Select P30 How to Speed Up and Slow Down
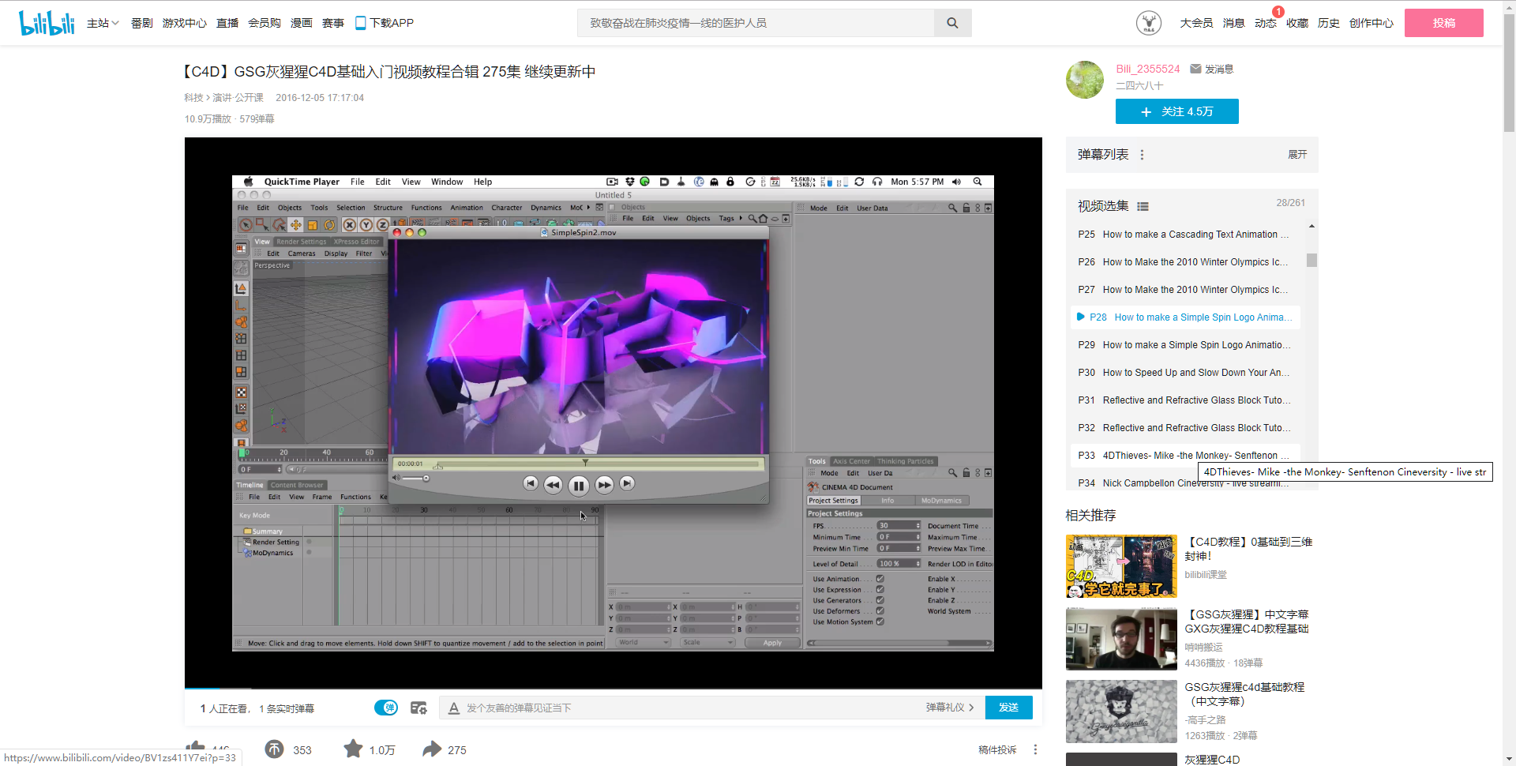The height and width of the screenshot is (766, 1516). click(x=1184, y=373)
